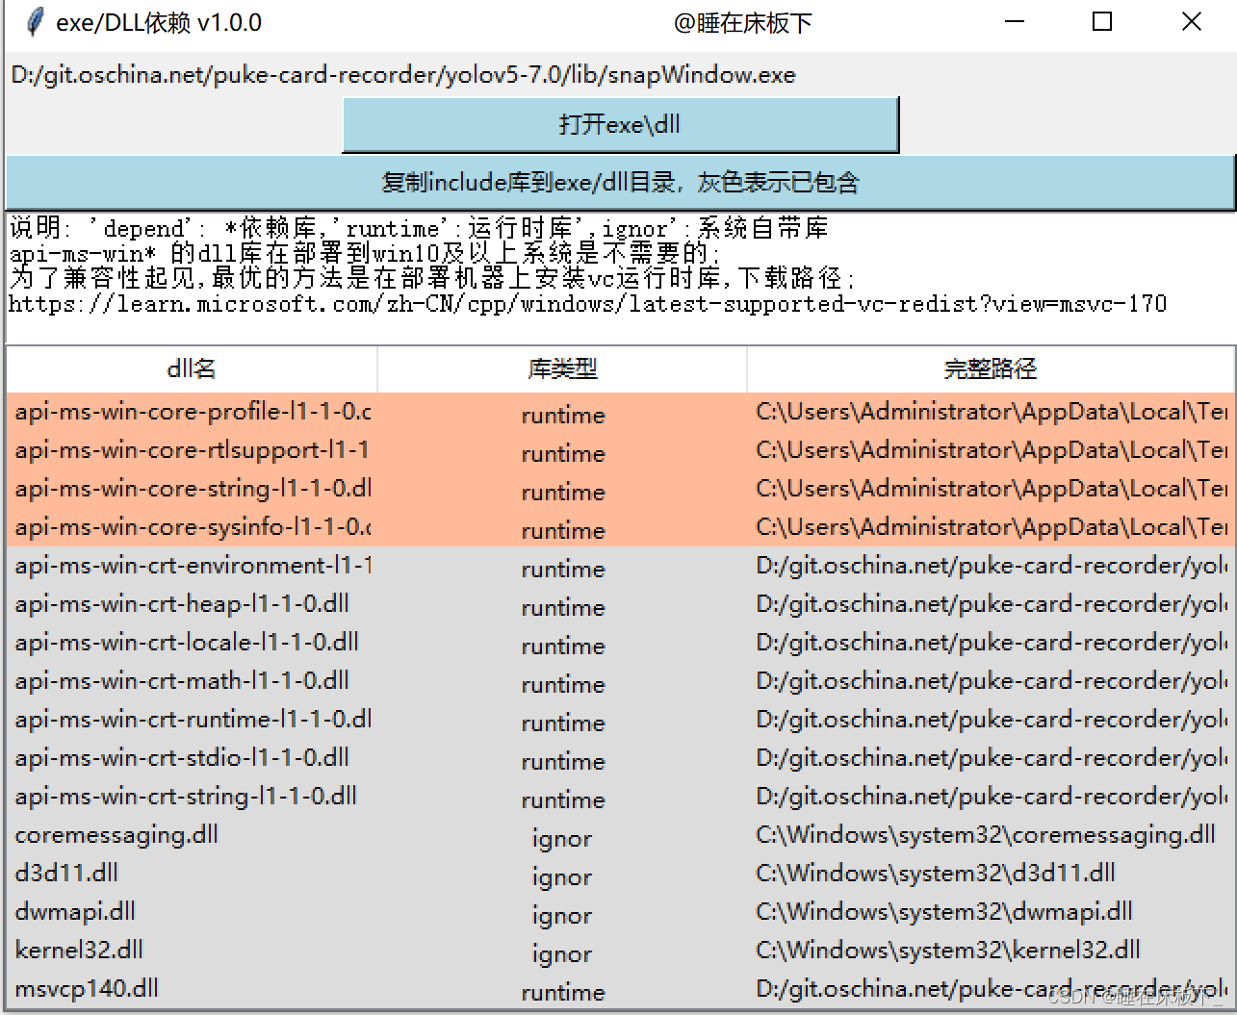Select the api-ms-win-crt-stdio-l1-1-0.dll row
This screenshot has width=1237, height=1015.
pos(620,758)
